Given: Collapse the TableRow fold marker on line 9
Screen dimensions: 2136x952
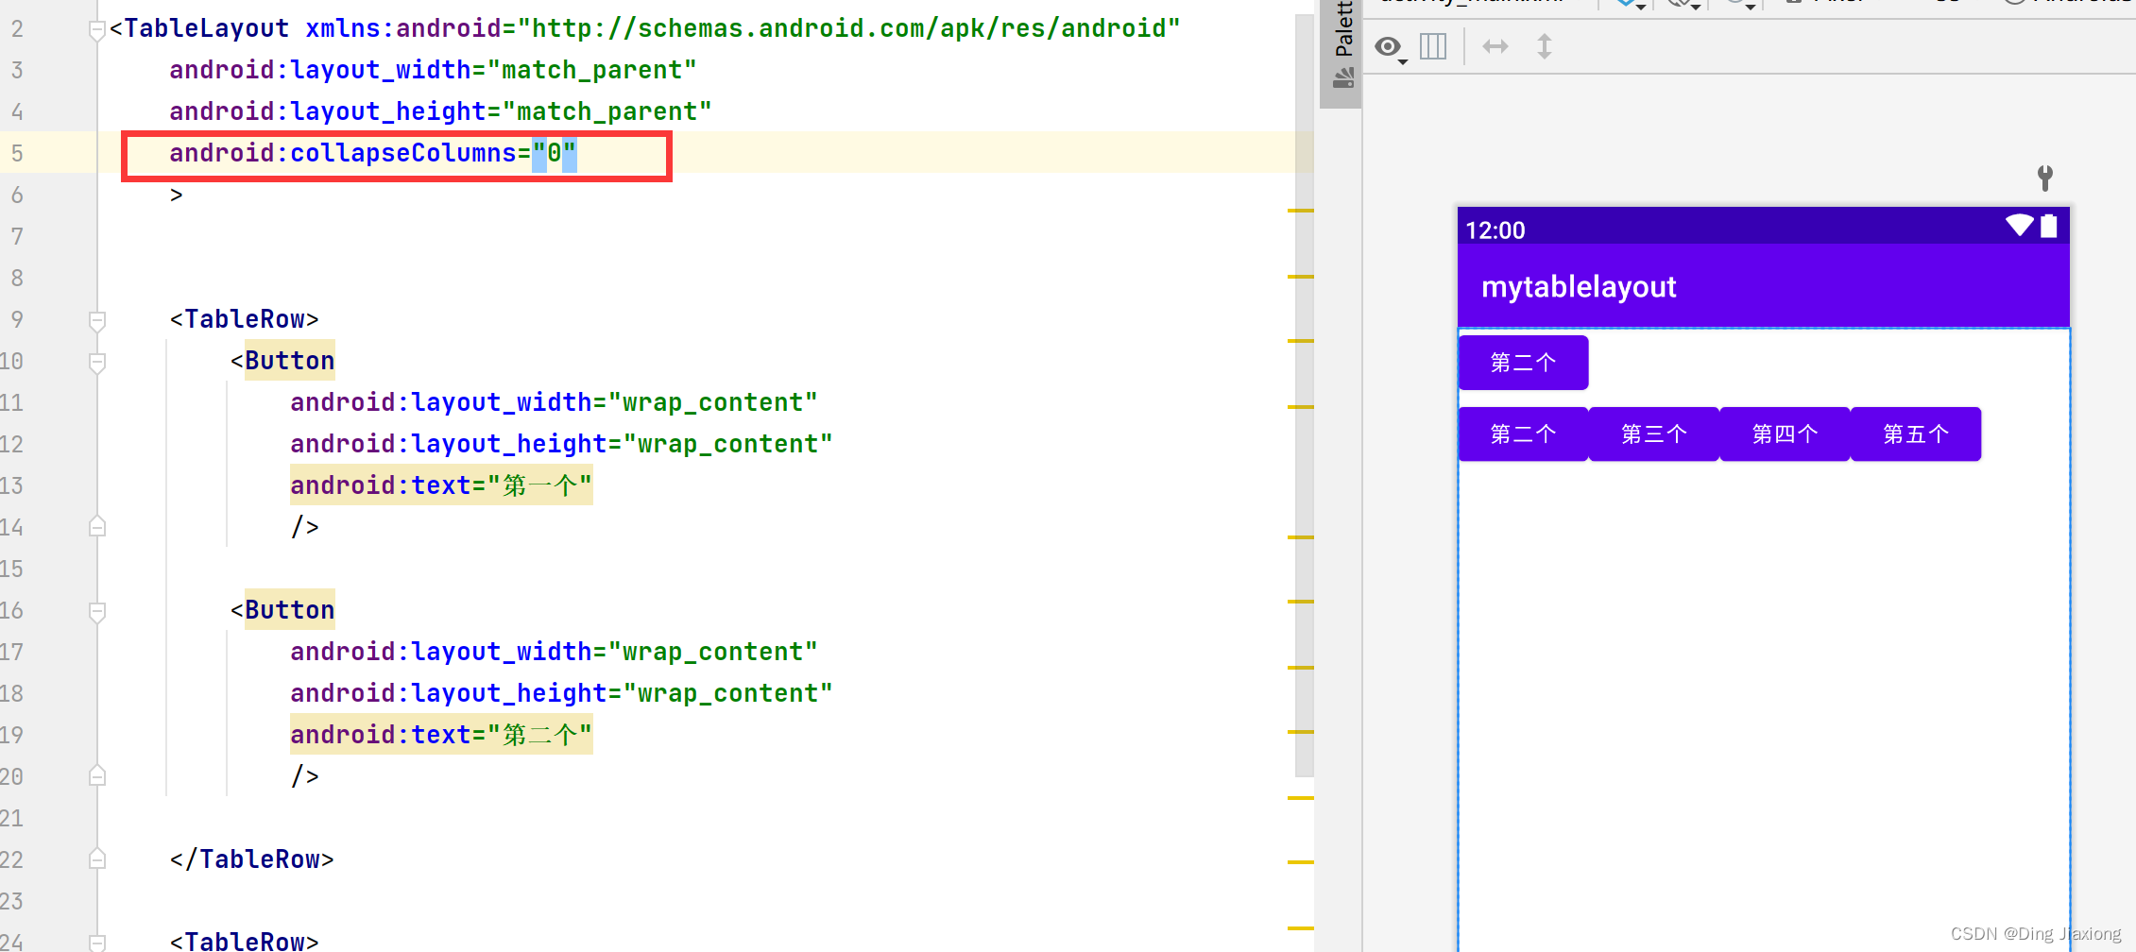Looking at the screenshot, I should (96, 321).
